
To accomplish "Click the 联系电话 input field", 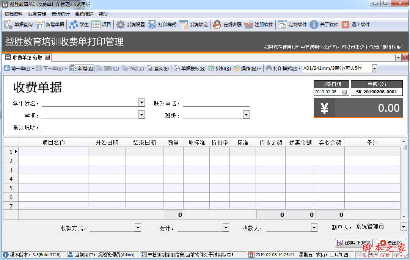I will [x=216, y=103].
